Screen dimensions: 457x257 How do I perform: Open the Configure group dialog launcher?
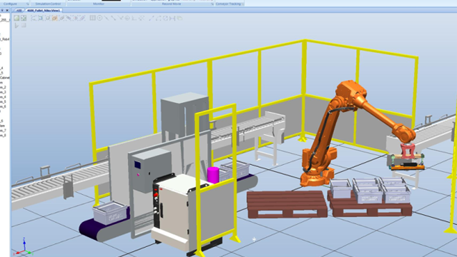pos(27,4)
